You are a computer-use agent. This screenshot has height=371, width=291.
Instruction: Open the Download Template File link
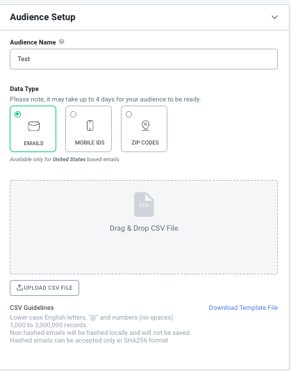click(x=243, y=308)
